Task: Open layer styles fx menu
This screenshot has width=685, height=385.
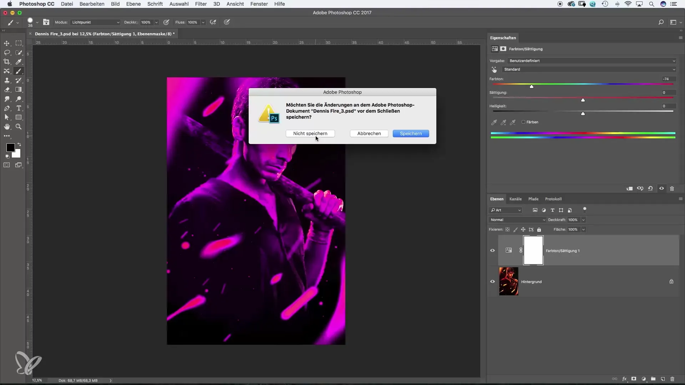Action: coord(625,379)
